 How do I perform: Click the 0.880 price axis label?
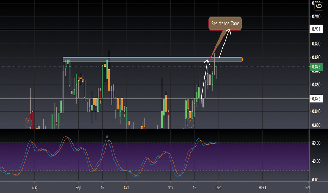[x=316, y=58]
